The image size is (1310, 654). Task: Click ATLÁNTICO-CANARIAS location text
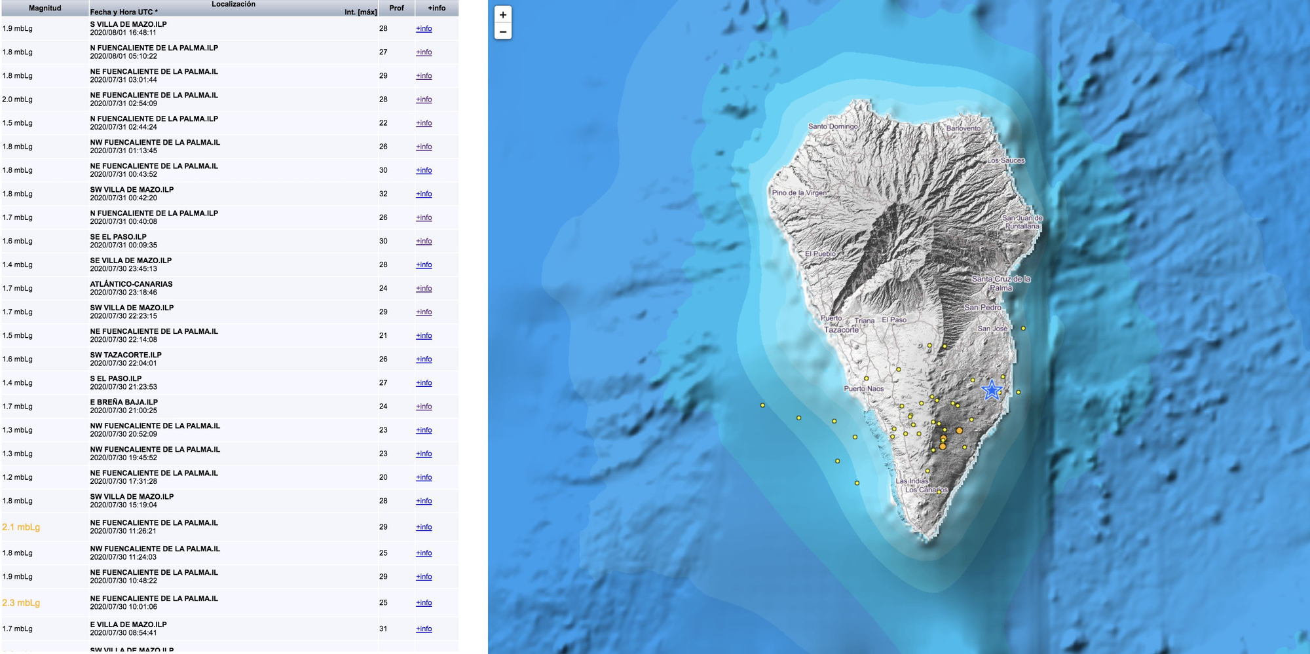[x=131, y=284]
